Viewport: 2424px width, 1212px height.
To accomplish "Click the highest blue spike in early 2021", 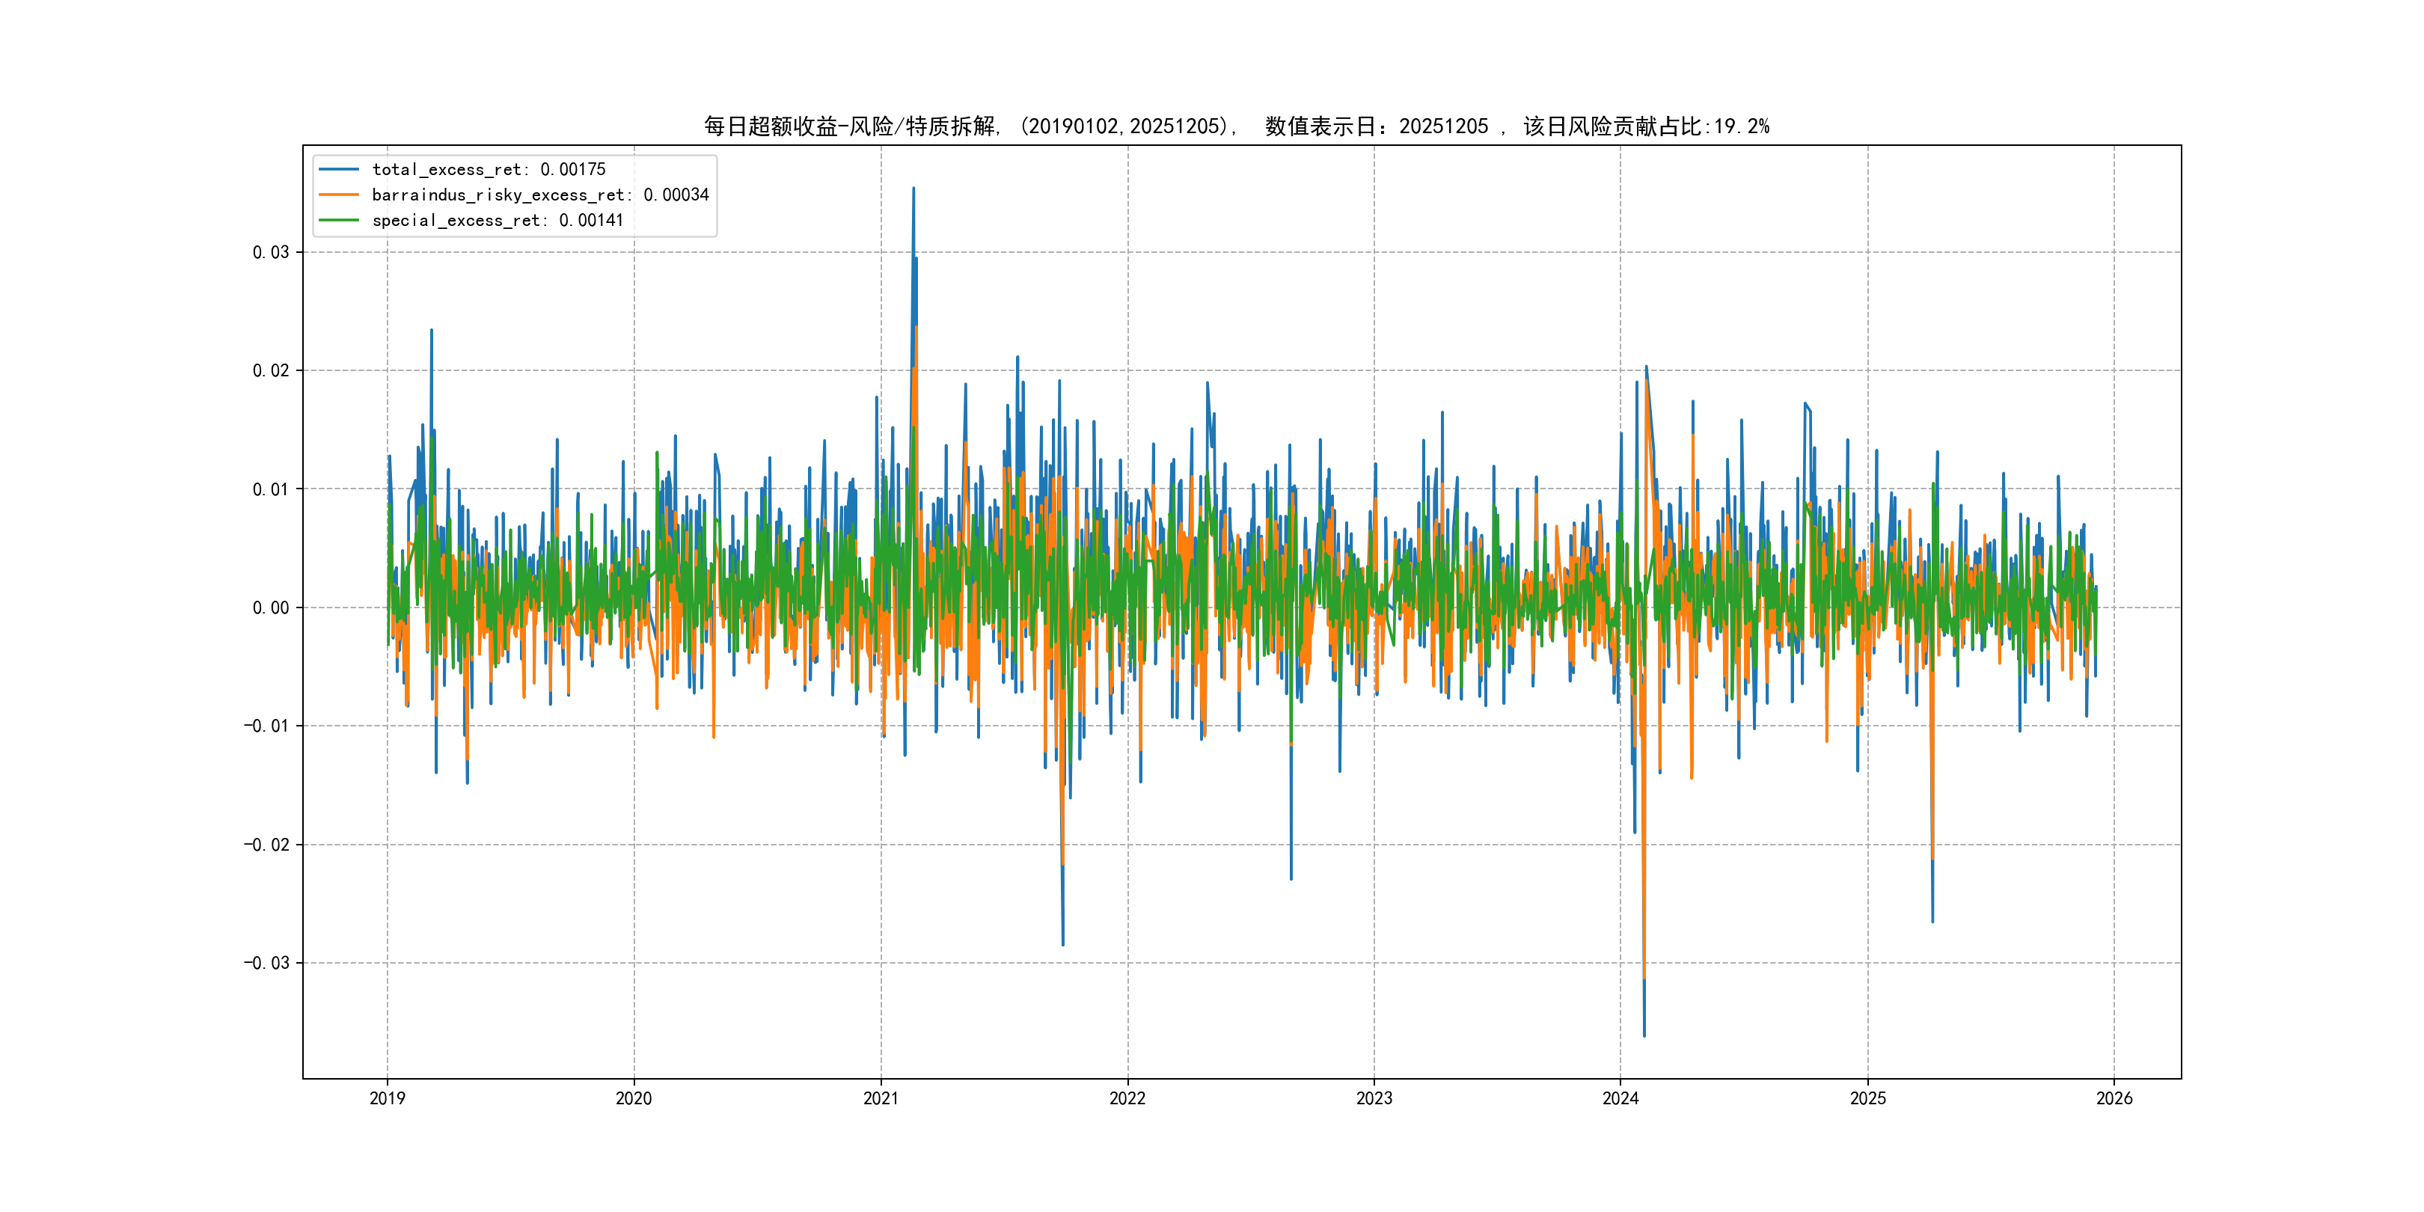I will pyautogui.click(x=913, y=191).
